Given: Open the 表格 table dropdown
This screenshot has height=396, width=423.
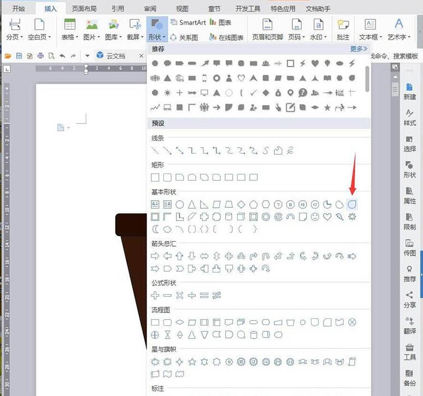Looking at the screenshot, I should coord(69,37).
